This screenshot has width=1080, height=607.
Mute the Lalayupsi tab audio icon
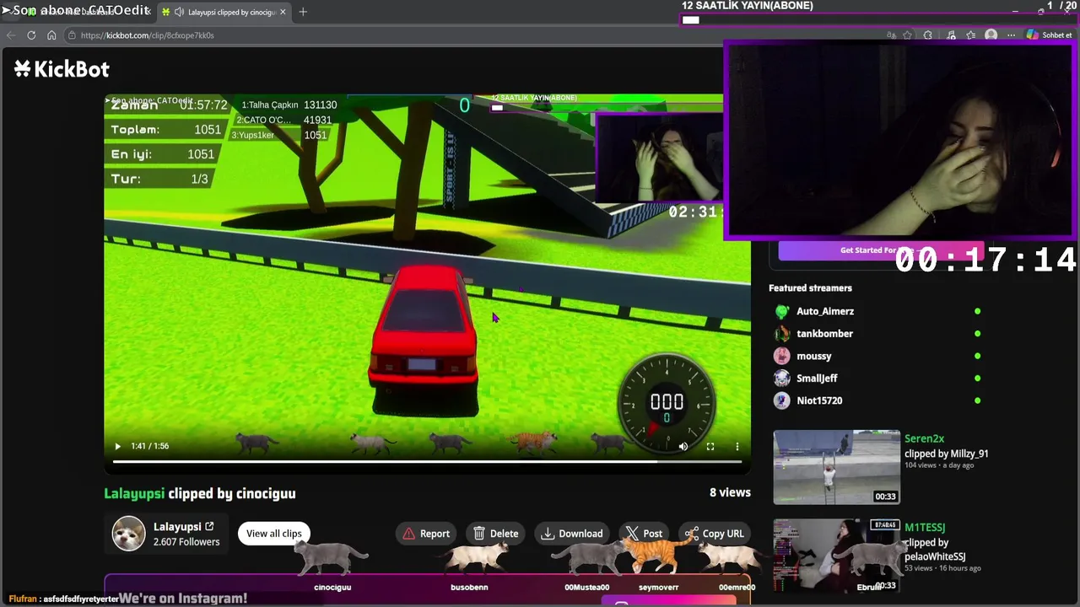[179, 12]
